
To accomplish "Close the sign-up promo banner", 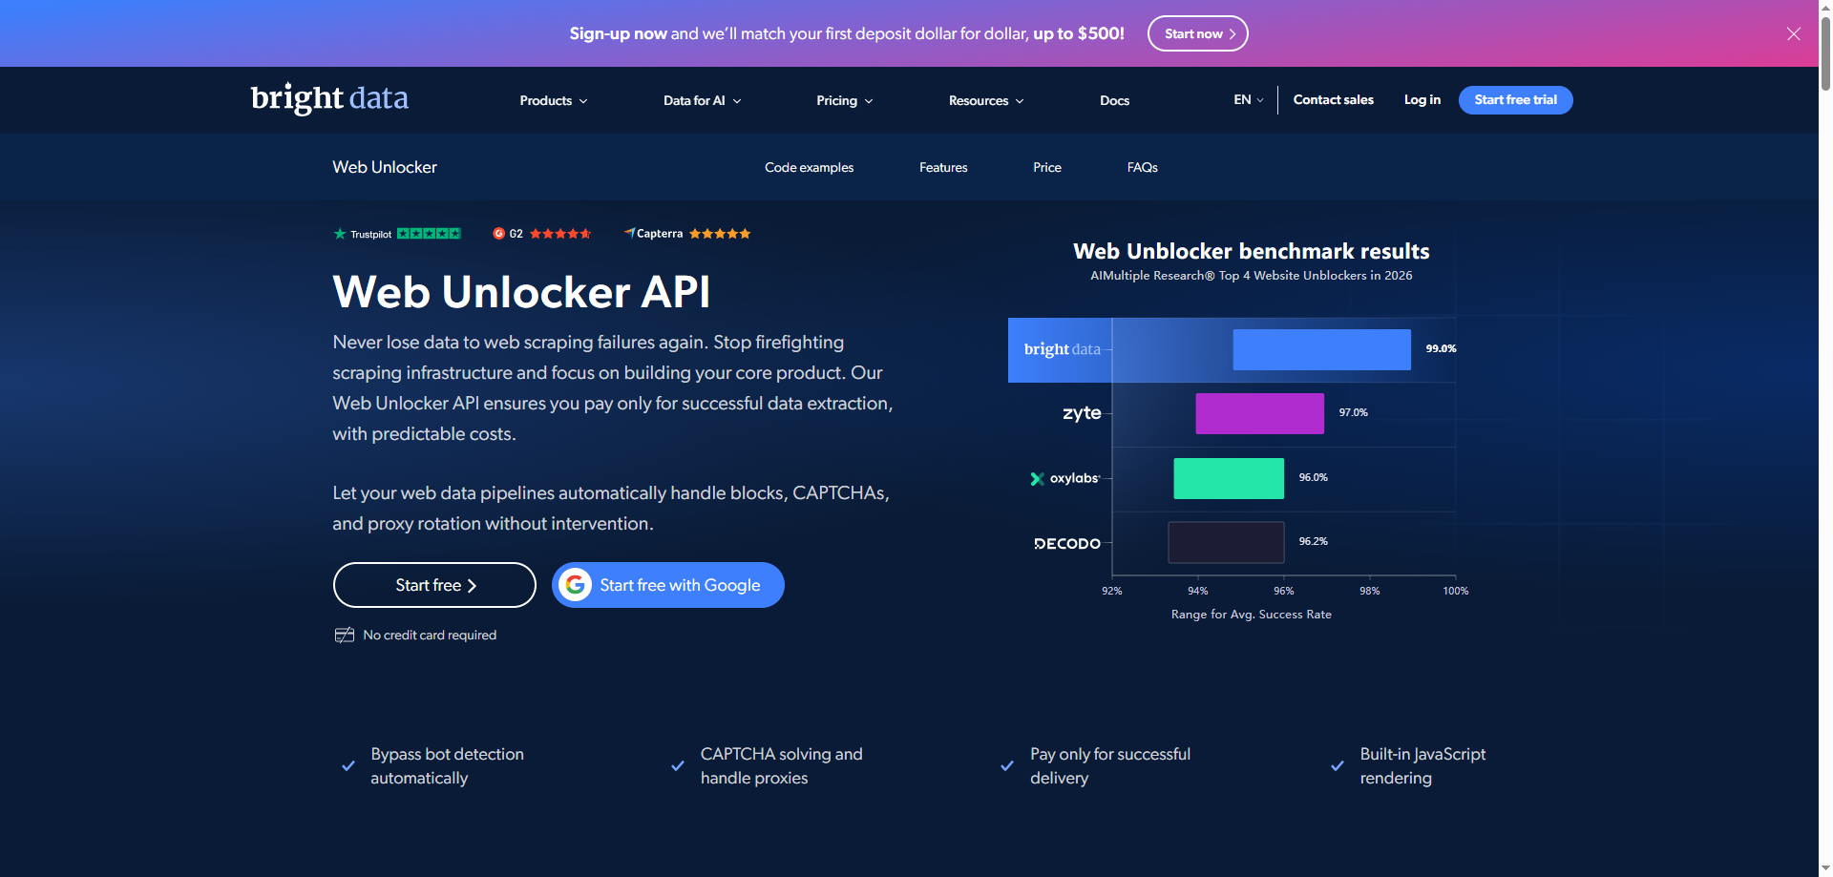I will 1794,33.
